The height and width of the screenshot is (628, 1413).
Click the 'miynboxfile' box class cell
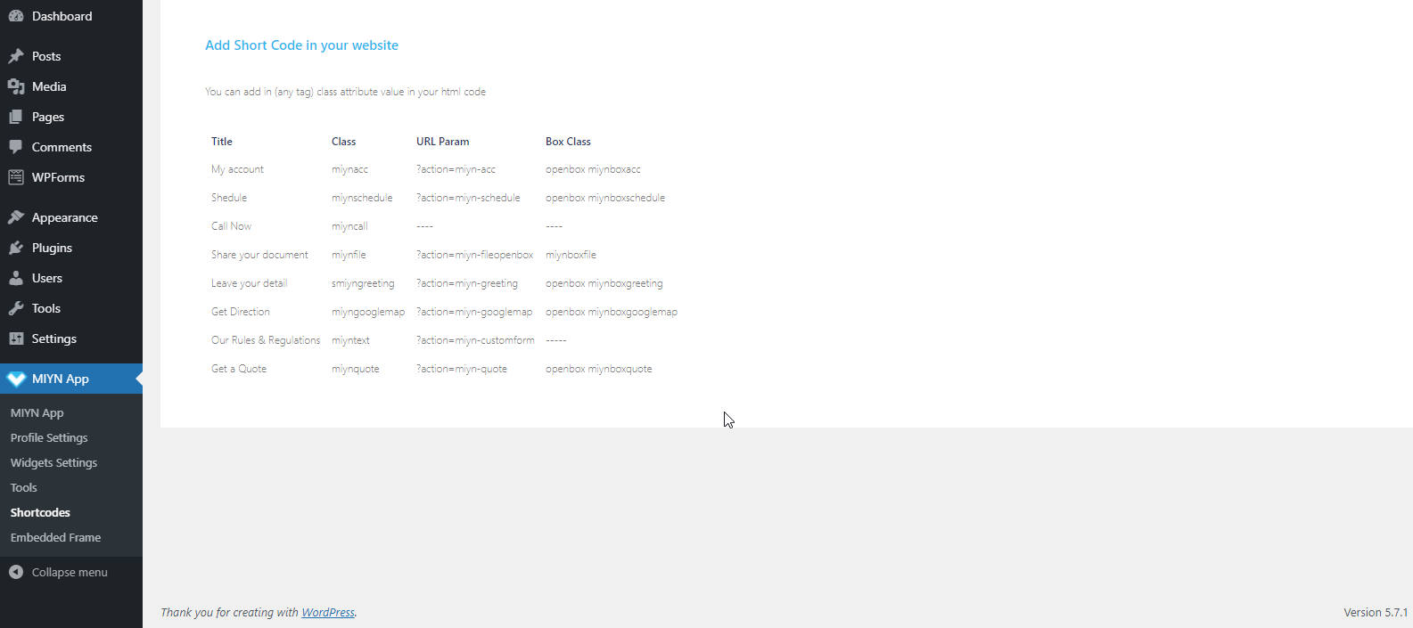pos(571,255)
